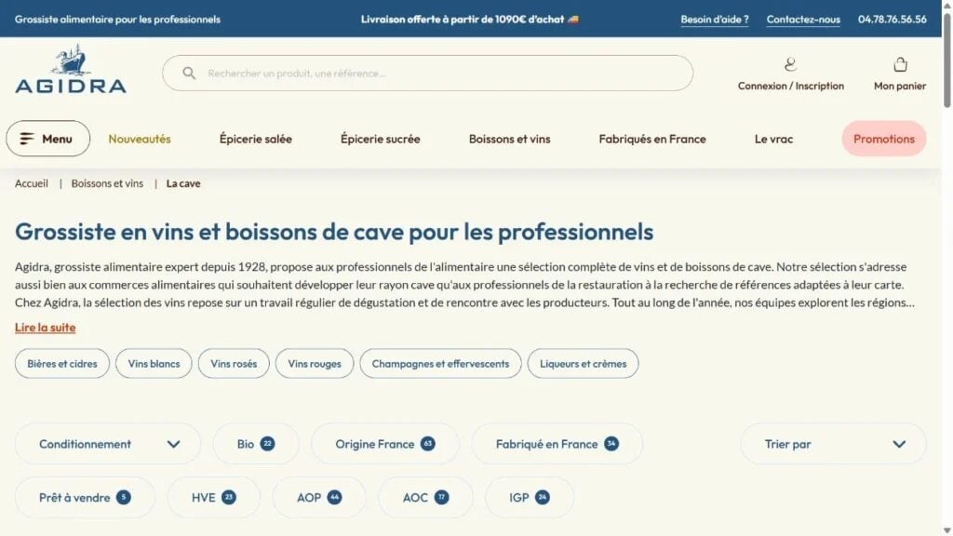The image size is (953, 536).
Task: Click the page vertical scrollbar
Action: 946,59
